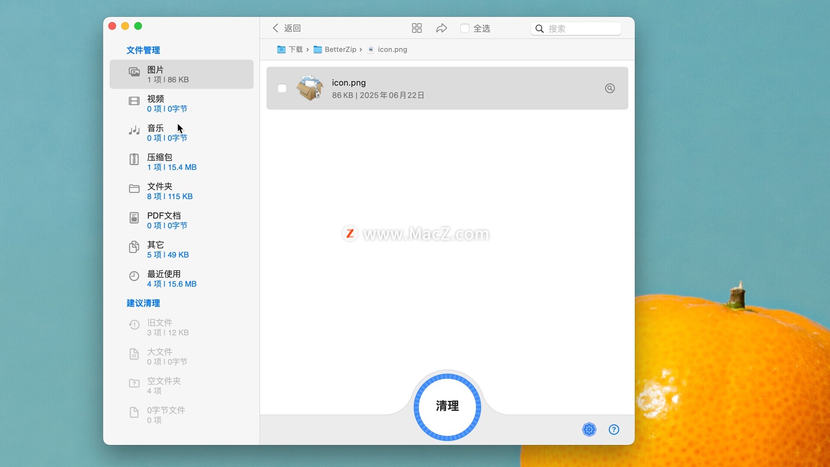Select the PDF文档 category label
Image resolution: width=830 pixels, height=467 pixels.
(164, 215)
